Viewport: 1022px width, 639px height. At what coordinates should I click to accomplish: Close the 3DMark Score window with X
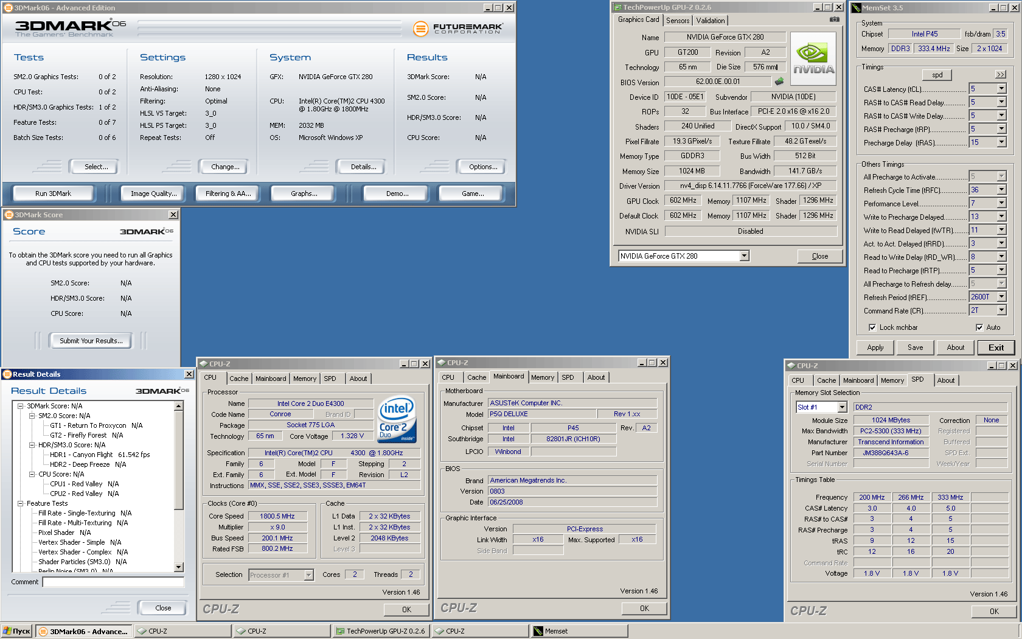pyautogui.click(x=173, y=215)
